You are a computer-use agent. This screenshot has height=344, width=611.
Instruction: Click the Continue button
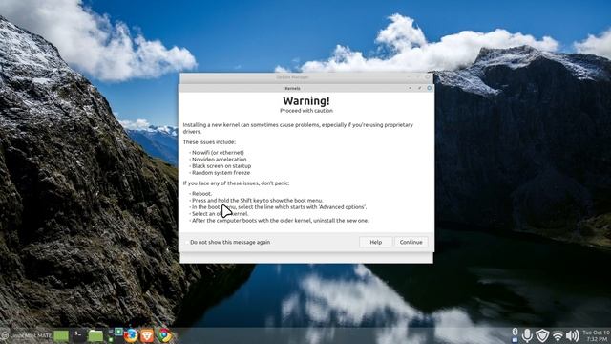(x=411, y=242)
